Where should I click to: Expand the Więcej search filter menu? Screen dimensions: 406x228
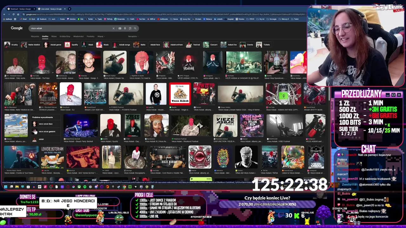(101, 36)
